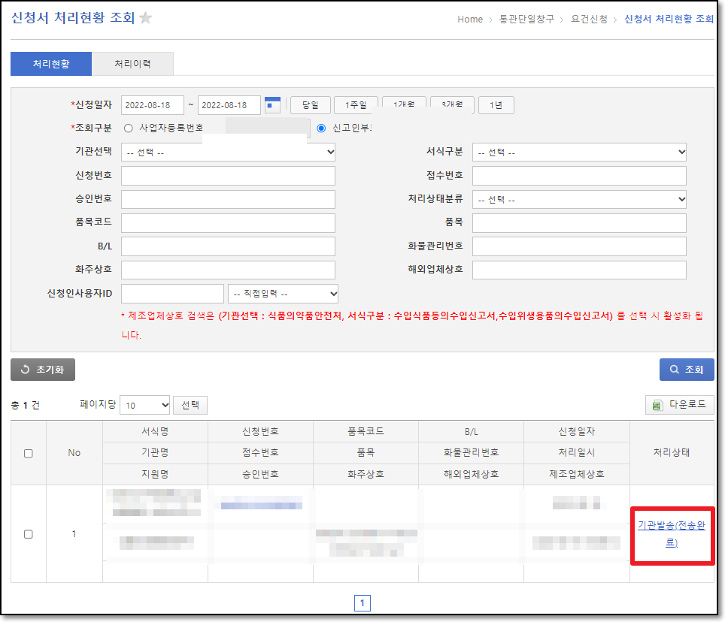Click the 1년 date range button
The image size is (725, 622).
[496, 104]
